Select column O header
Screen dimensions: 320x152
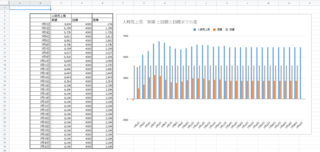click(310, 3)
